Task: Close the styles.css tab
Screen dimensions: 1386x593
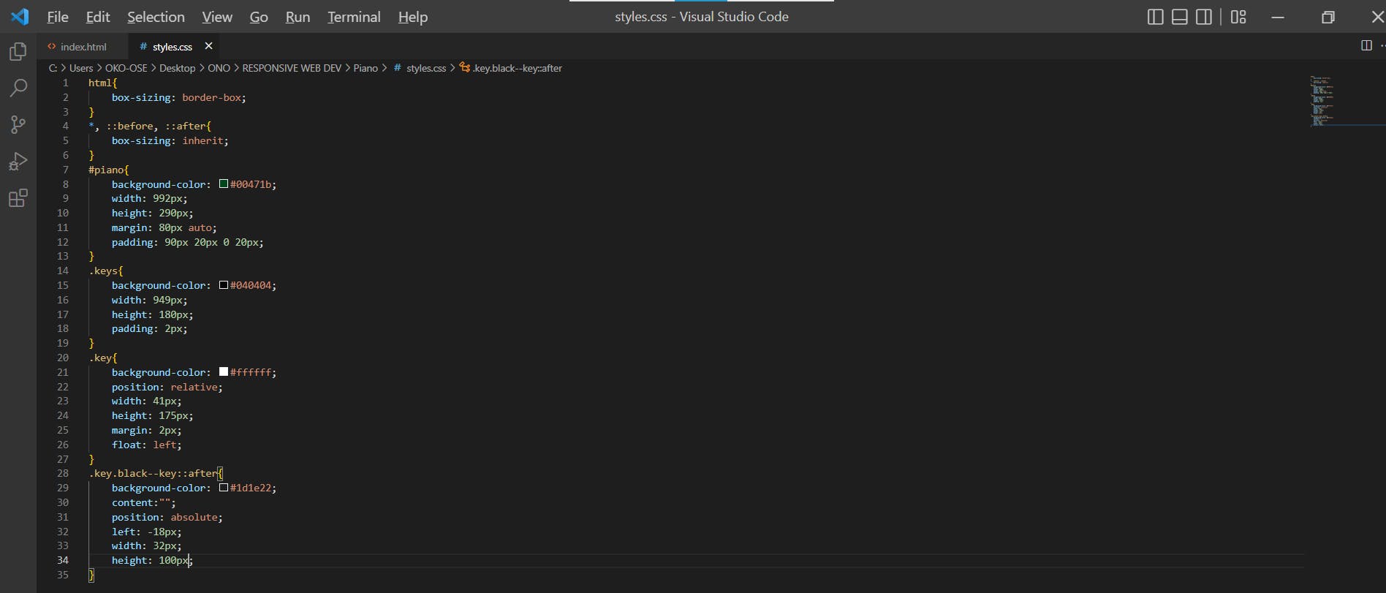Action: point(208,46)
